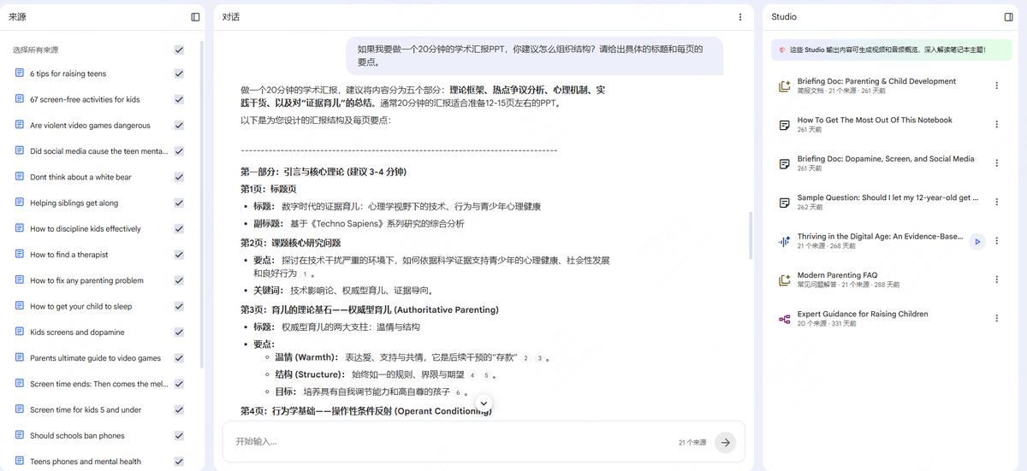The image size is (1027, 471).
Task: Click the document icon beside 'Should schools ban phones'
Action: 20,435
